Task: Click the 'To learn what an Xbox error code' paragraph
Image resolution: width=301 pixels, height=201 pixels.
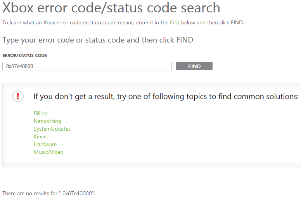Action: 123,22
